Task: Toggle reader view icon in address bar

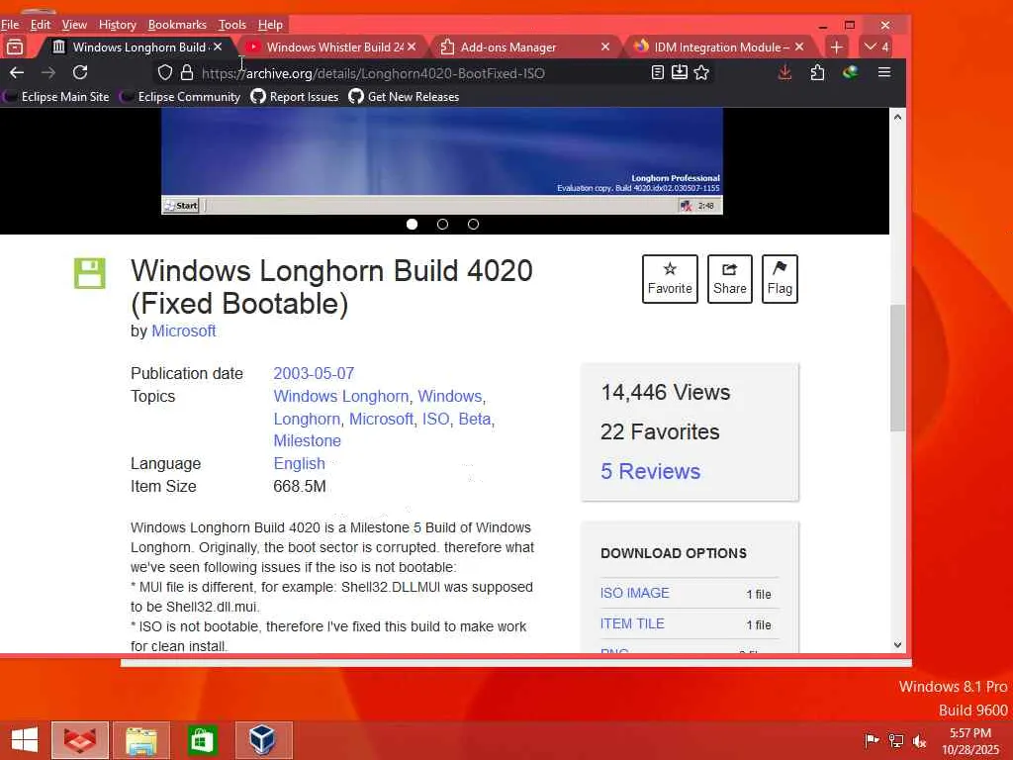Action: click(657, 72)
